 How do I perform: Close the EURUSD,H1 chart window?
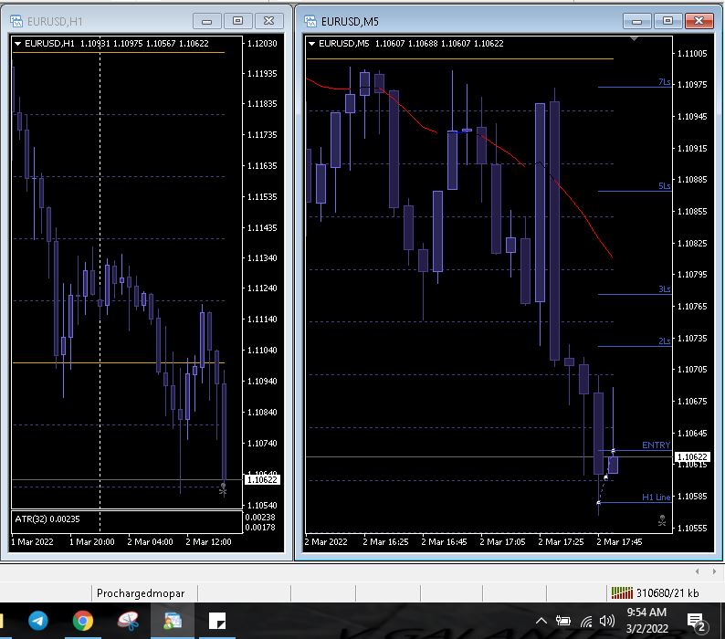(x=268, y=21)
